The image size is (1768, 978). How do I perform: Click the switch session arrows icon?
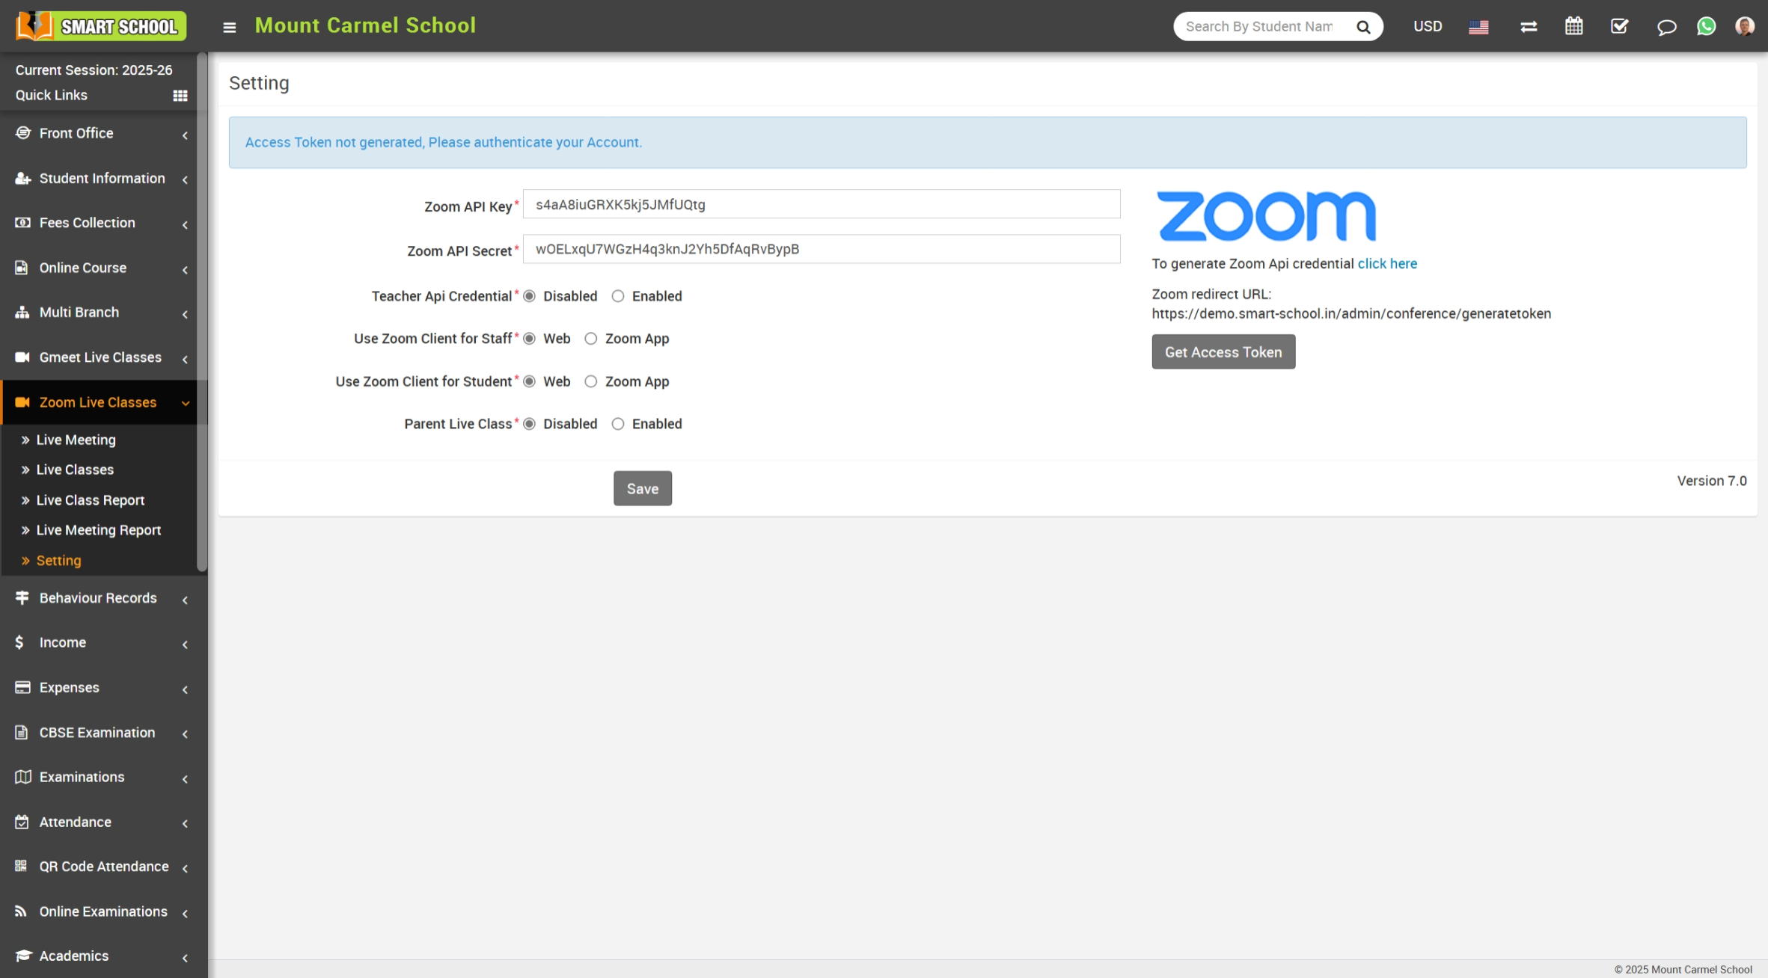(x=1529, y=27)
